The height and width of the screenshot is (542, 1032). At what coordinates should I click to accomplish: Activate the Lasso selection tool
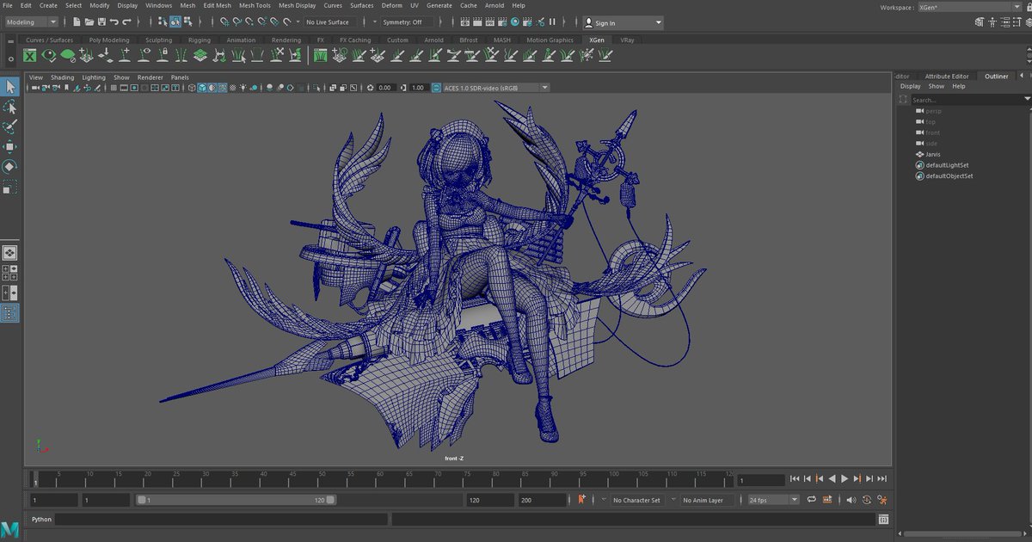[11, 107]
